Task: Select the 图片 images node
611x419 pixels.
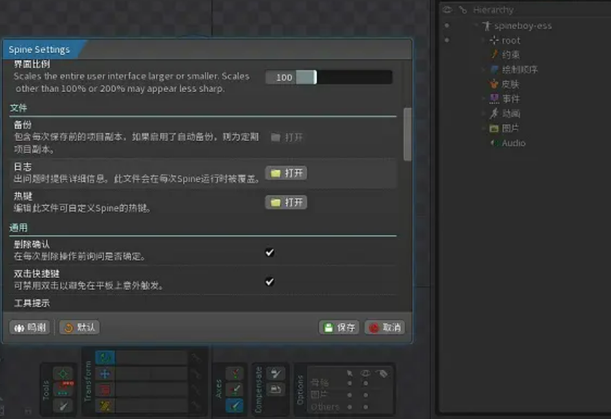Action: [x=504, y=128]
